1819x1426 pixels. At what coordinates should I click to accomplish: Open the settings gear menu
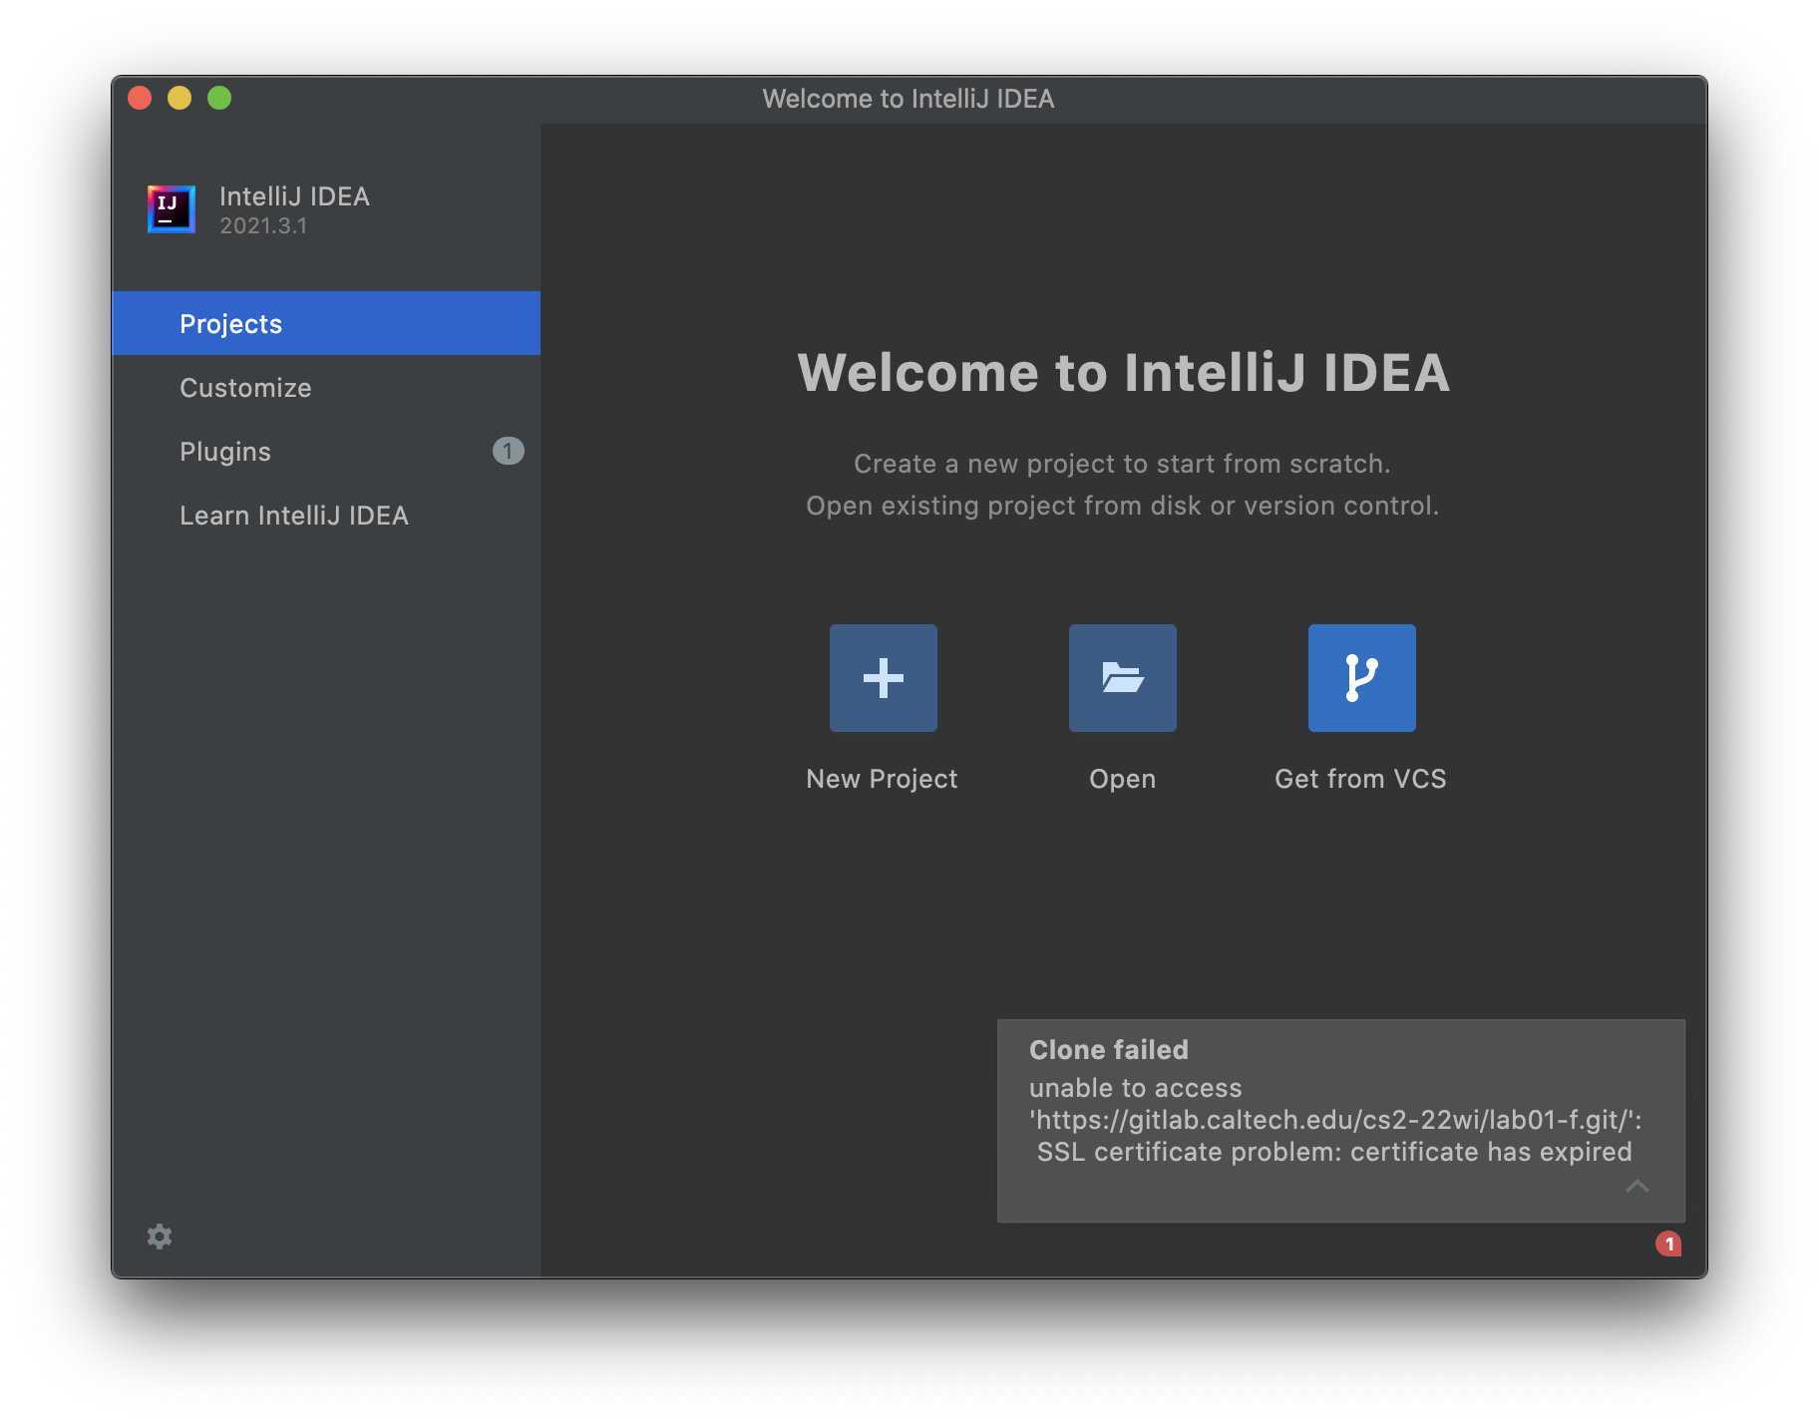pos(160,1237)
